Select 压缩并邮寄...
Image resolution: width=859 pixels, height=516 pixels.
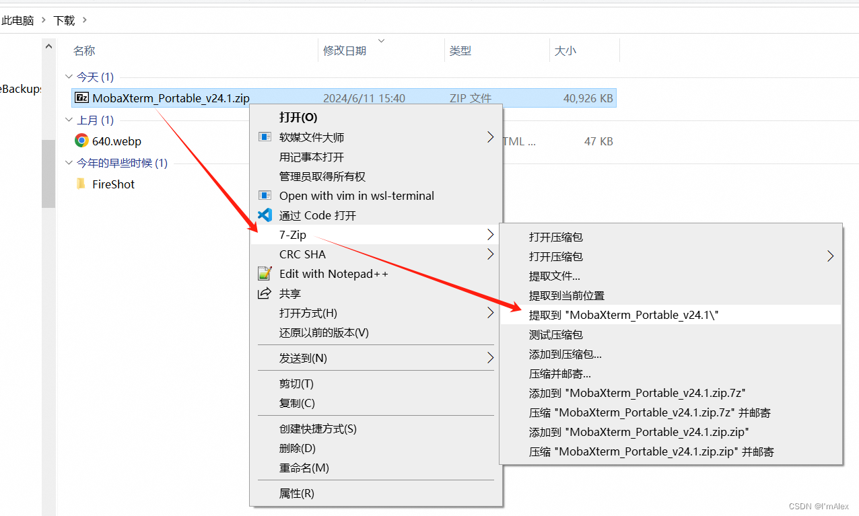[x=560, y=373]
